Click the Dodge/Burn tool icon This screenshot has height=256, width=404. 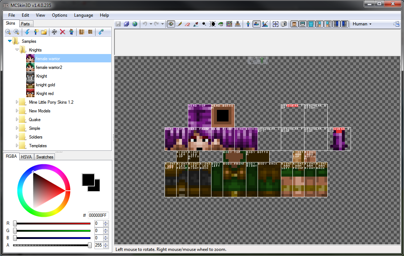[x=204, y=24]
